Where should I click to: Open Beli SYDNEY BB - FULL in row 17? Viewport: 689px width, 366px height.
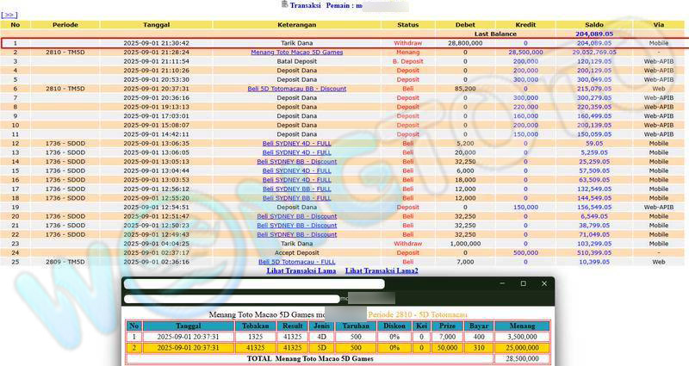(x=296, y=189)
